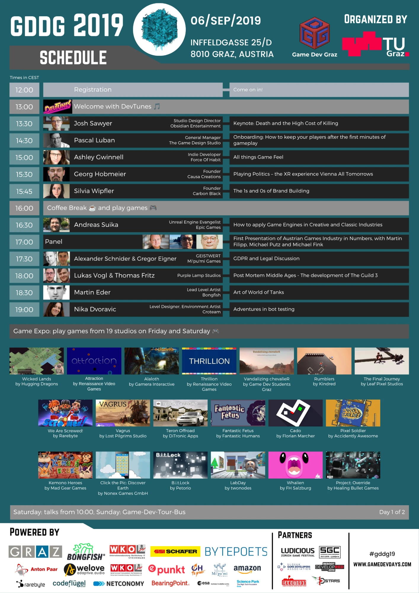The width and height of the screenshot is (419, 593).
Task: Select Josh Sawyer's speaker photo
Action: tap(56, 124)
